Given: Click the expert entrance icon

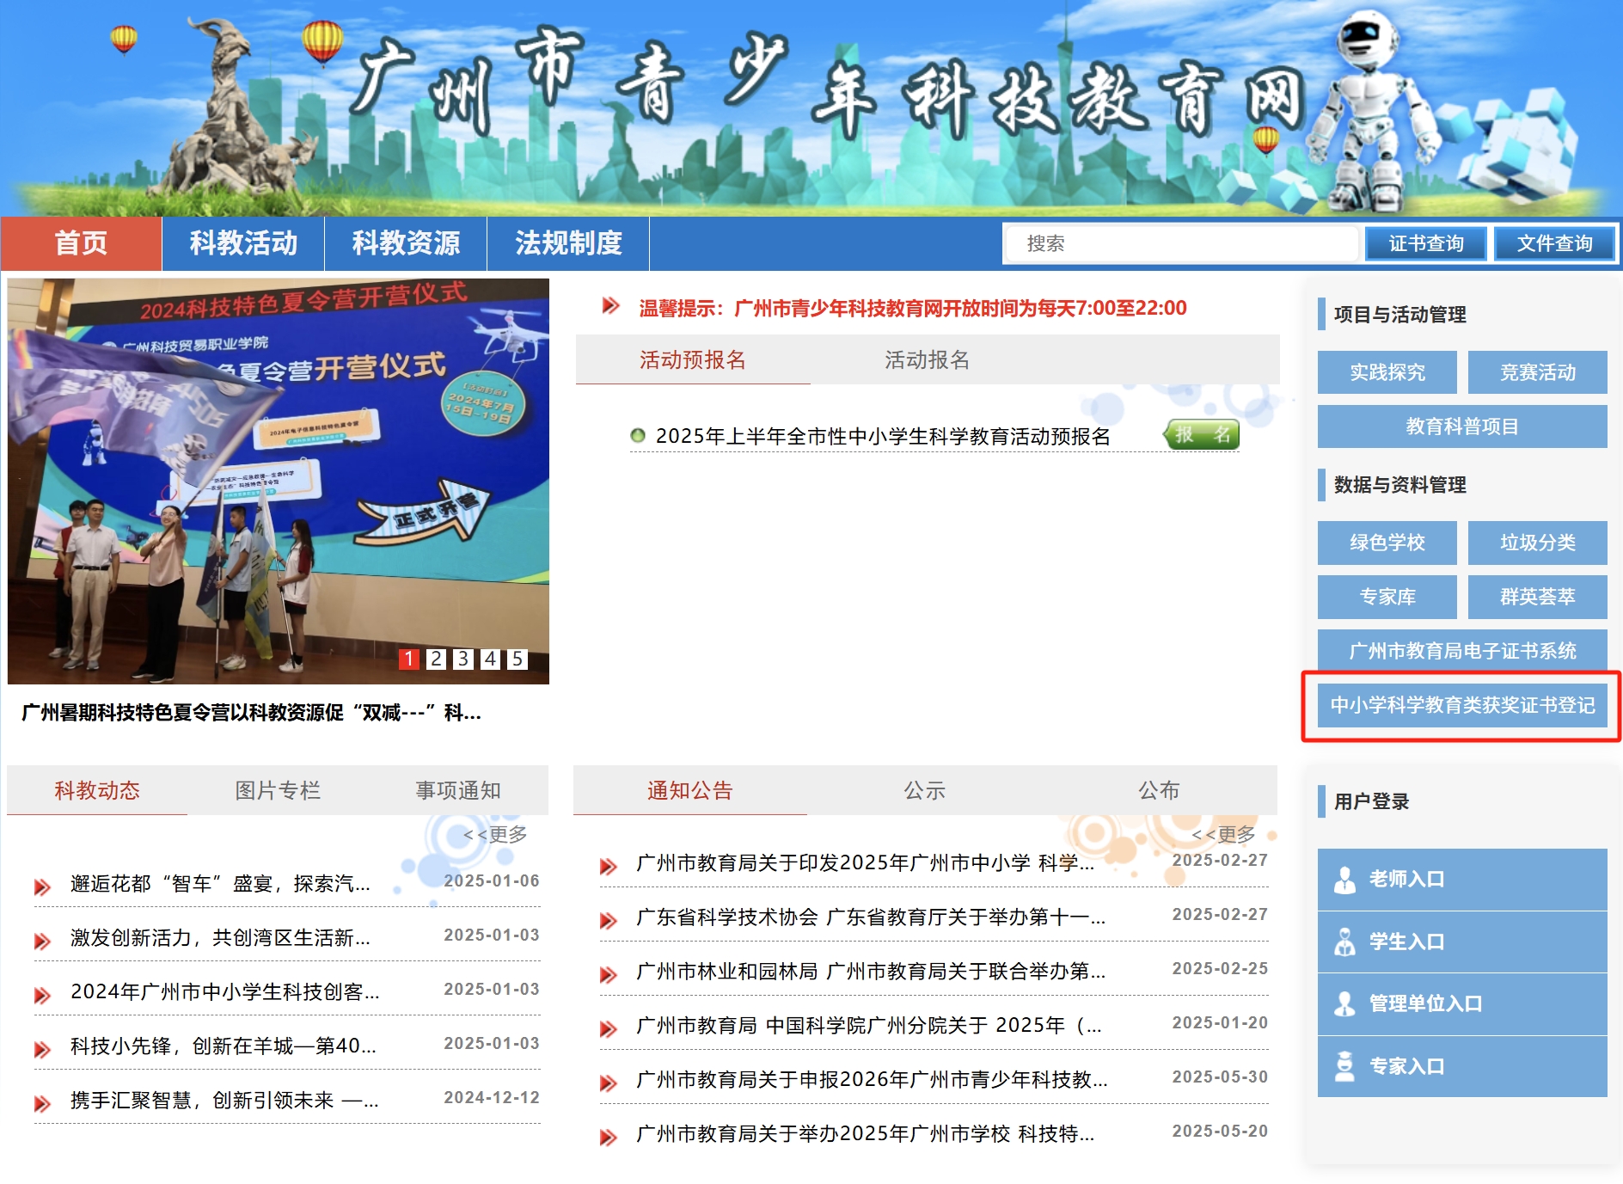Looking at the screenshot, I should [1344, 1066].
